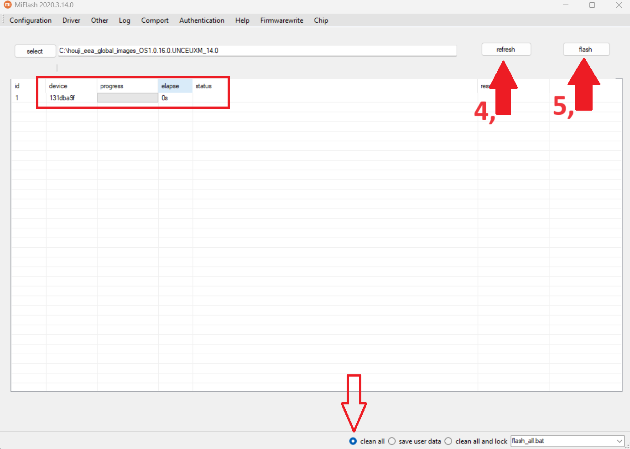The width and height of the screenshot is (630, 449).
Task: Click the MiFlash app logo icon
Action: click(7, 5)
